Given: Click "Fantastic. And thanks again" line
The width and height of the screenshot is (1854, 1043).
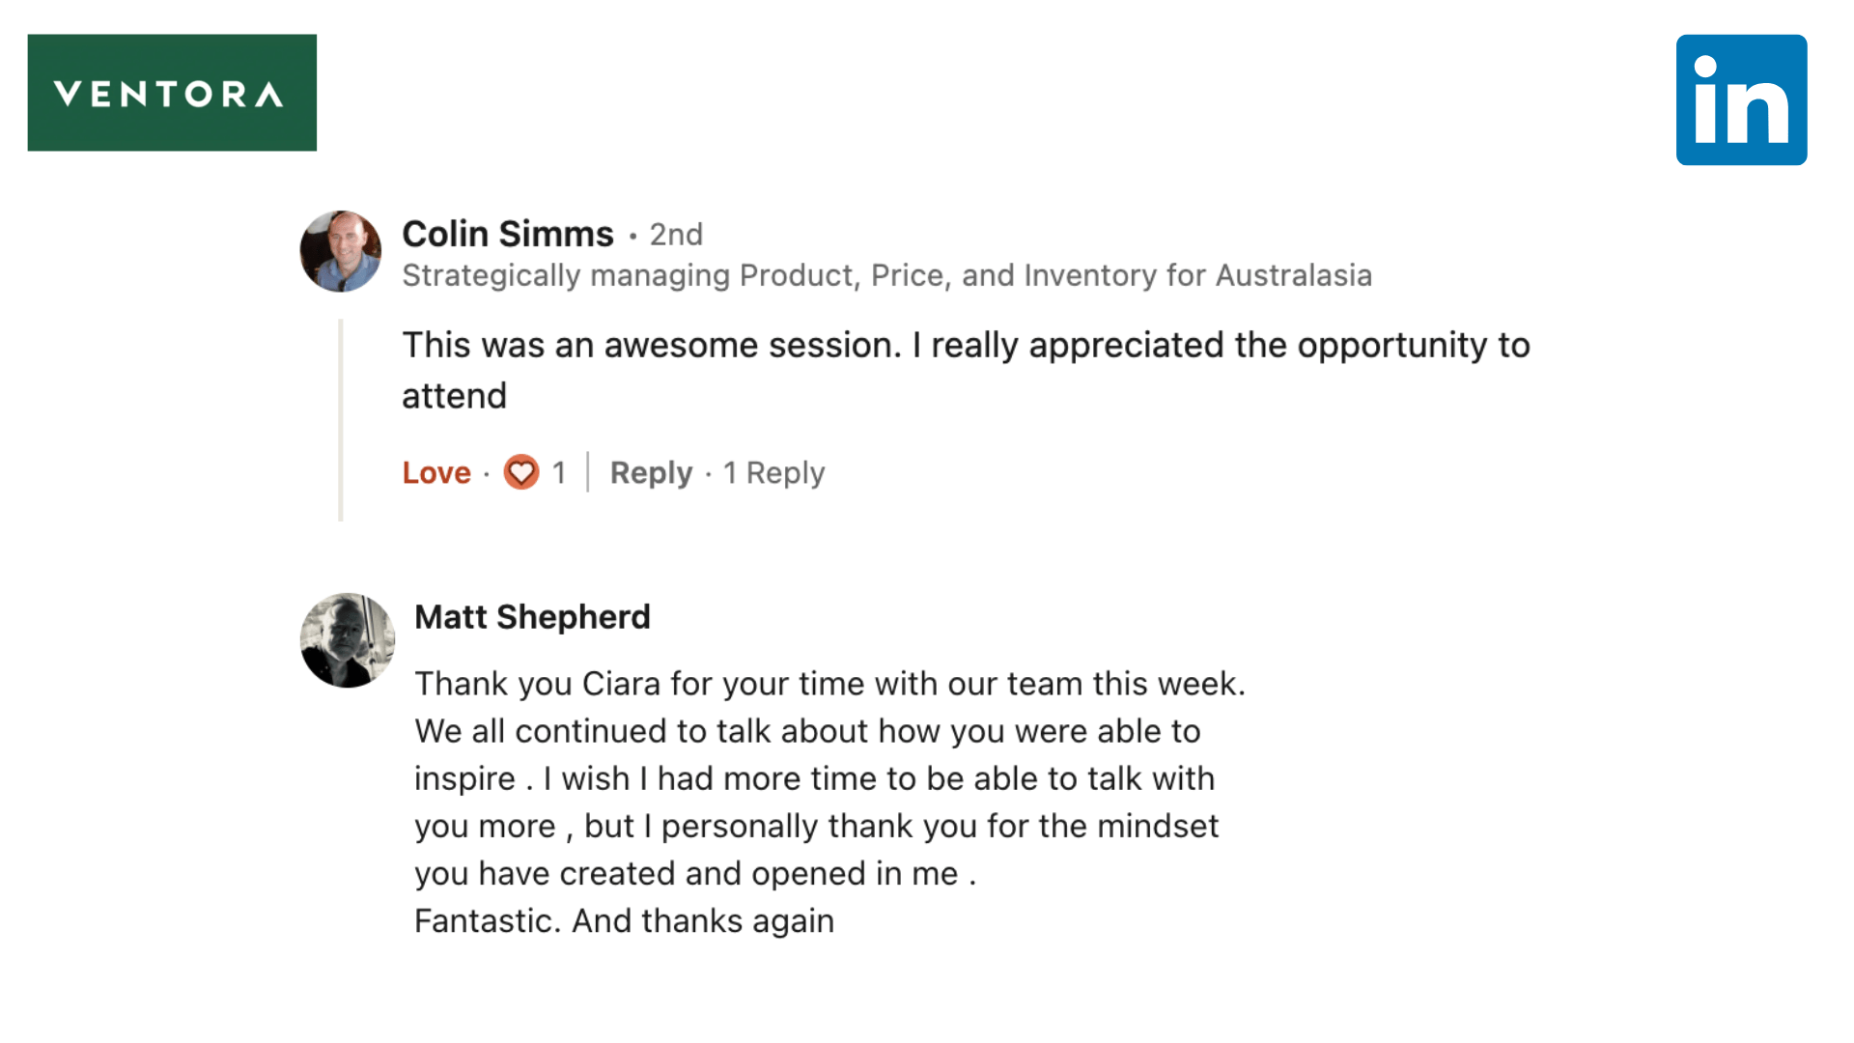Looking at the screenshot, I should 624,921.
